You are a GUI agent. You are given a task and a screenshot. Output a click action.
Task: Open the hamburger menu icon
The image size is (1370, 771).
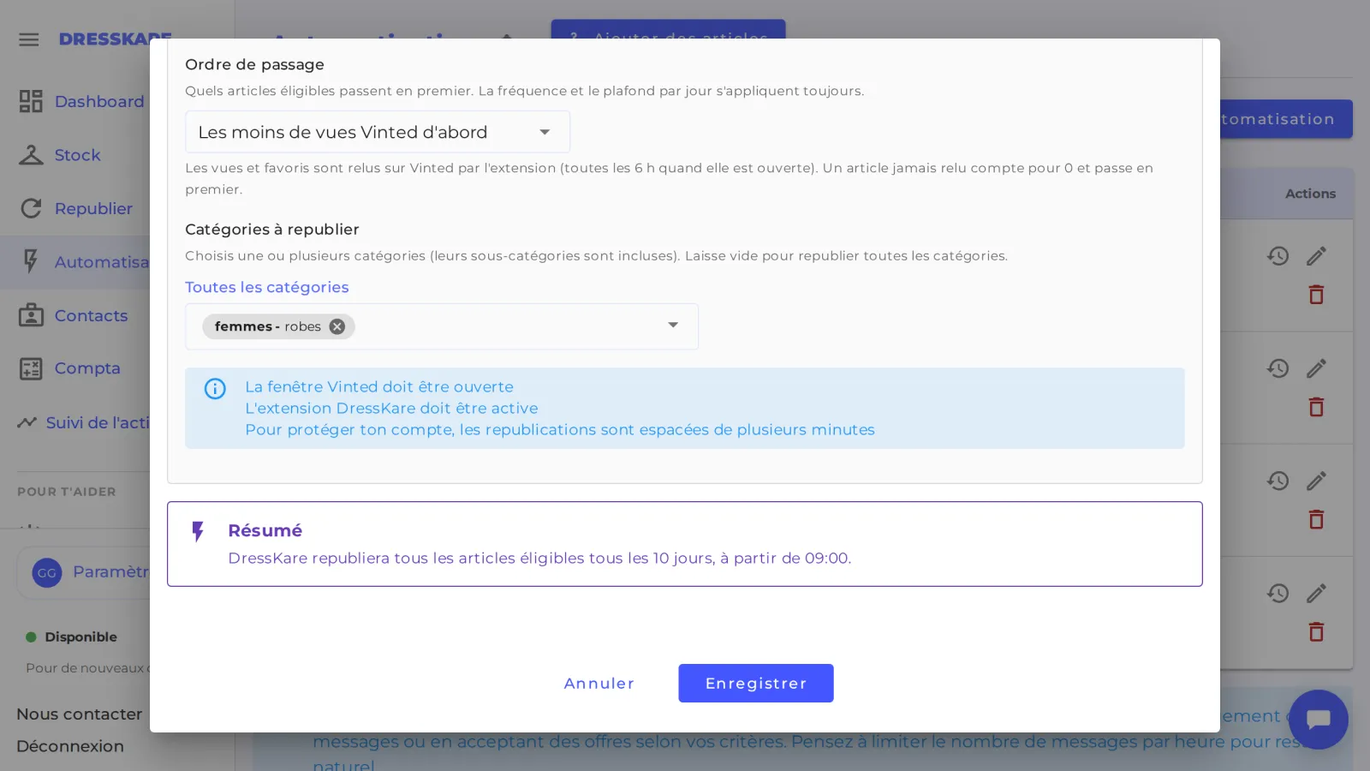(x=29, y=39)
